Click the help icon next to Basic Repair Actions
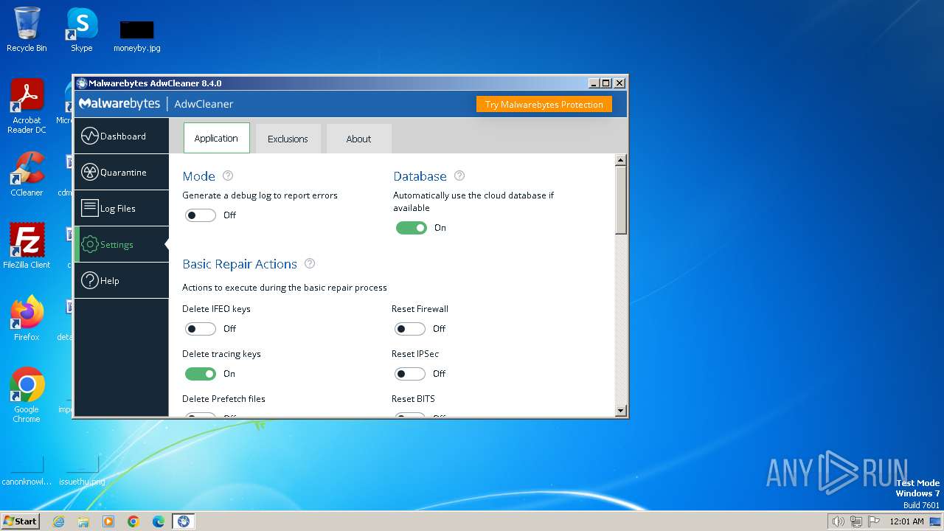 click(x=310, y=263)
